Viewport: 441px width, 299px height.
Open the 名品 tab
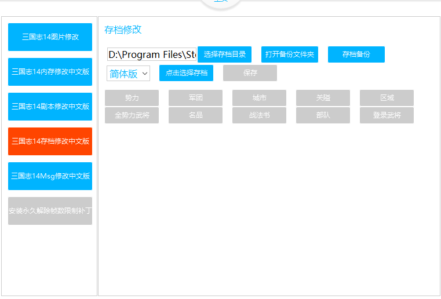coord(195,115)
